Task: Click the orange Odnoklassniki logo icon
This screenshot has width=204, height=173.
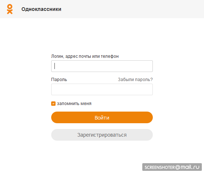Action: tap(10, 9)
